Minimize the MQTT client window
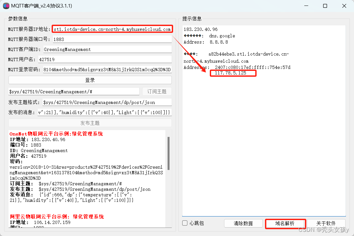Viewport: 354px width, 236px height. pos(306,6)
